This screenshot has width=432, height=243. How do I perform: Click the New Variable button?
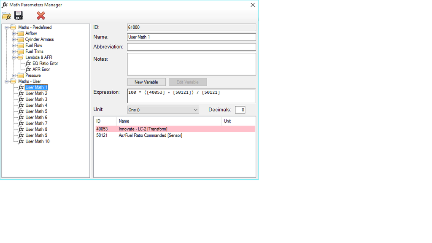tap(146, 82)
